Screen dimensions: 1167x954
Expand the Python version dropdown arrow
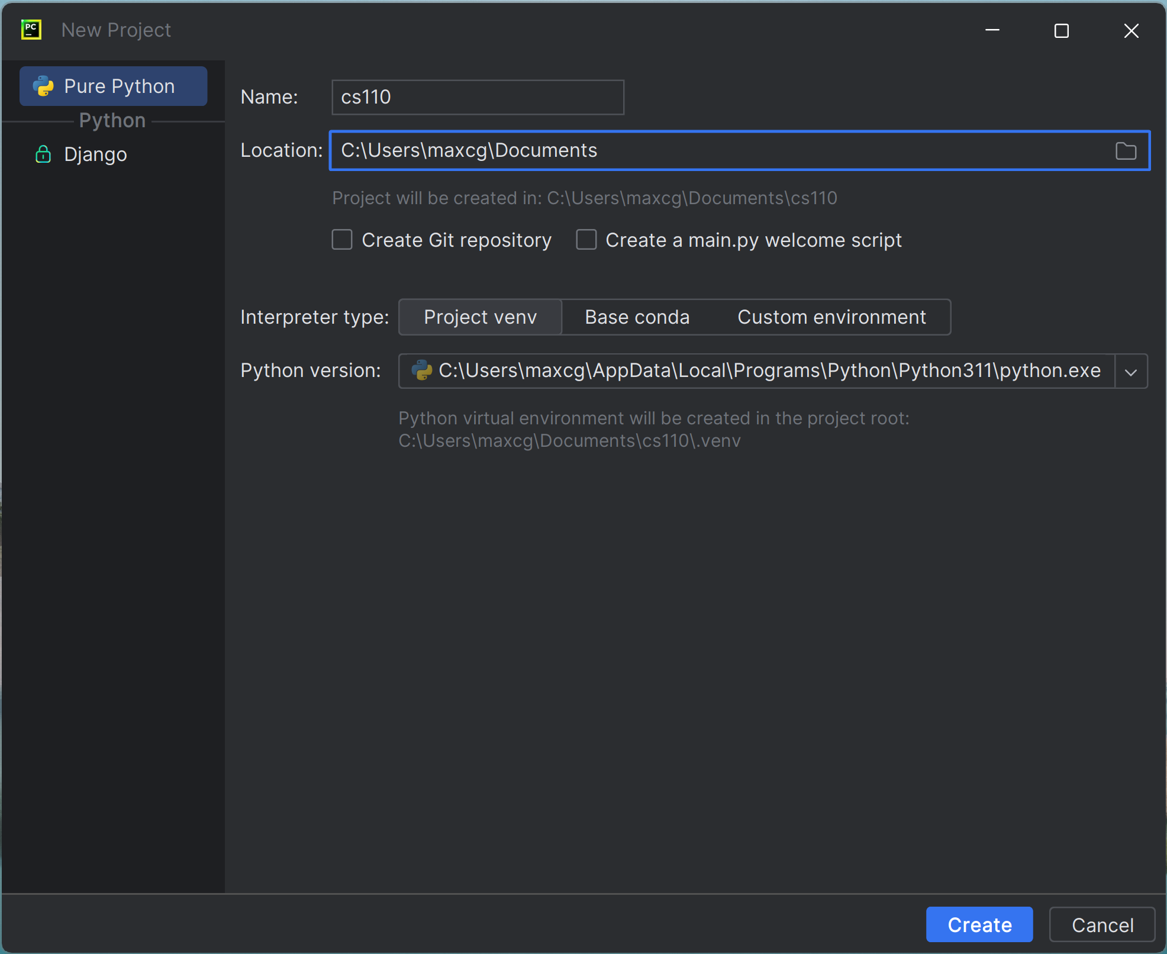pyautogui.click(x=1131, y=372)
